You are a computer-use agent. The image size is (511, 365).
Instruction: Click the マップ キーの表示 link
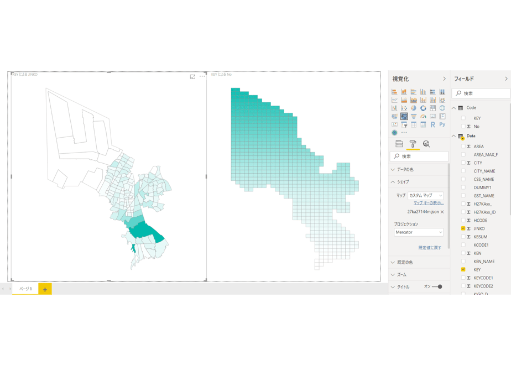click(429, 203)
